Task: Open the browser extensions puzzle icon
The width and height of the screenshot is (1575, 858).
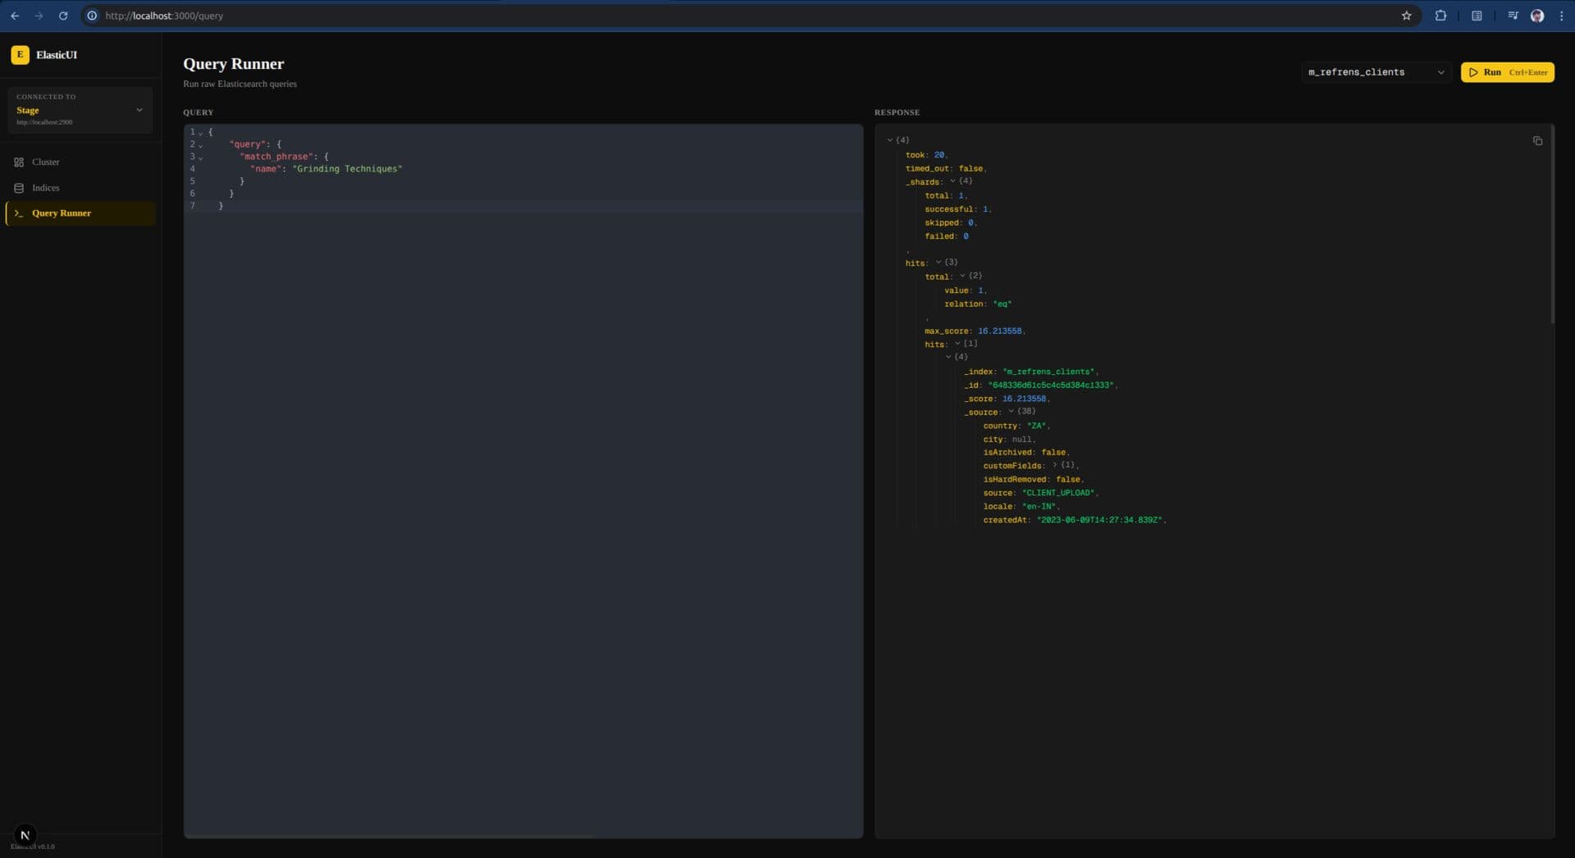Action: click(1440, 15)
